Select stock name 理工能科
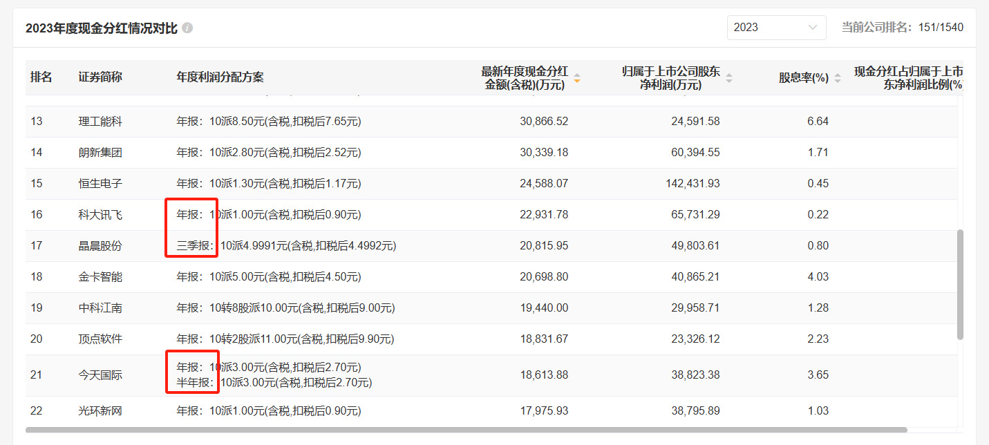 100,122
